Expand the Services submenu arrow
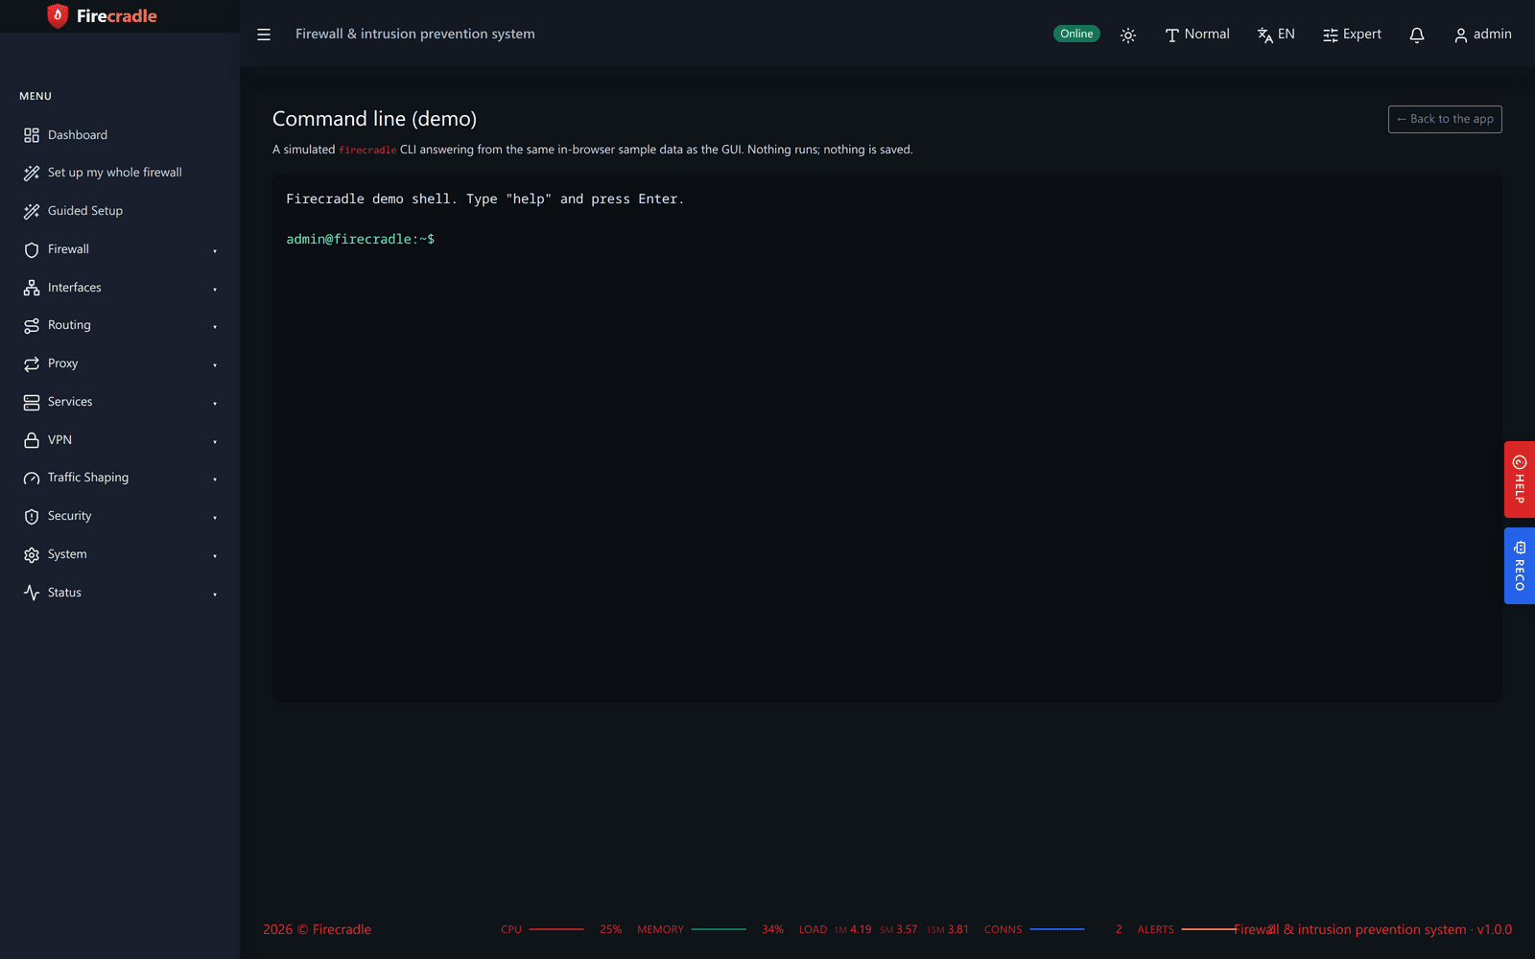 point(215,403)
